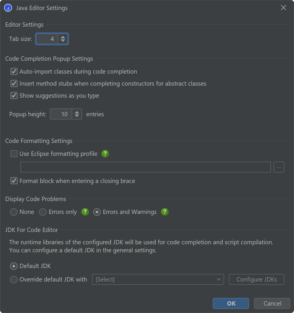
Task: Increase tab size with up arrow
Action: click(x=63, y=37)
